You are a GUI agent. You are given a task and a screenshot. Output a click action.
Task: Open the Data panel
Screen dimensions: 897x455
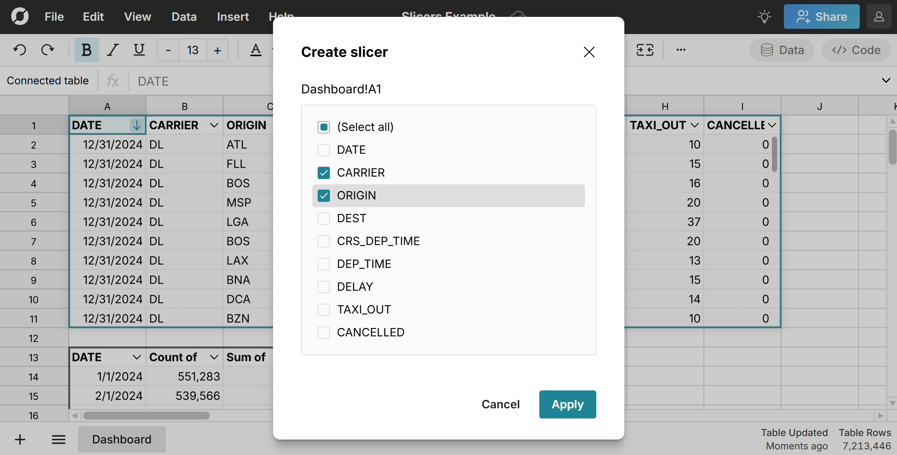tap(782, 50)
